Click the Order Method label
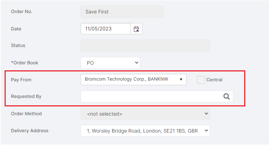Screen dimensions: 269x146 click(x=26, y=114)
